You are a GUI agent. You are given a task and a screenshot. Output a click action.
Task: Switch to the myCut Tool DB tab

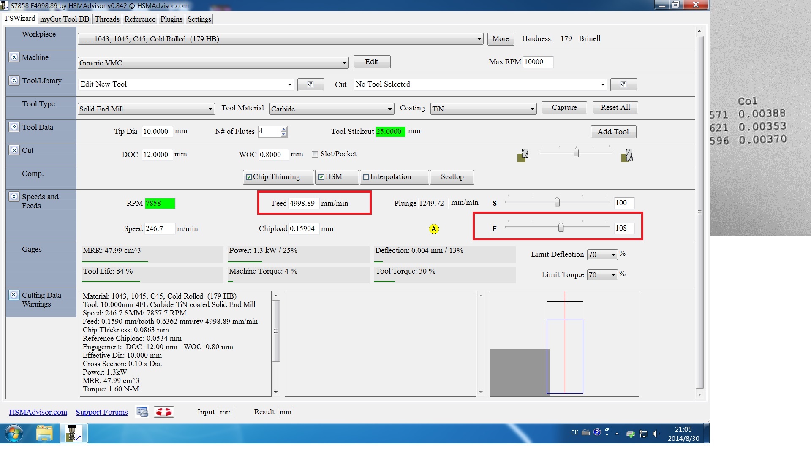click(65, 19)
